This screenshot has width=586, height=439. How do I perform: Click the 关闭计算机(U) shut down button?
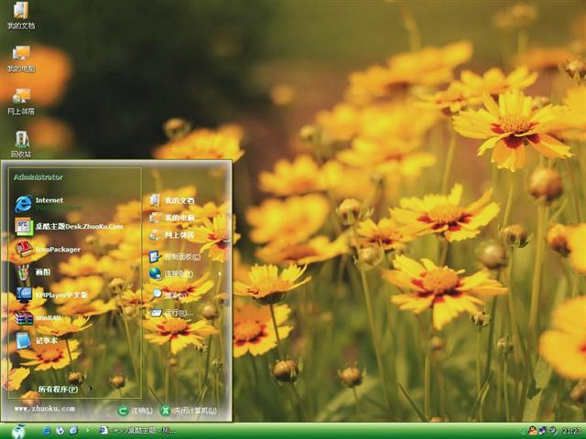[189, 411]
